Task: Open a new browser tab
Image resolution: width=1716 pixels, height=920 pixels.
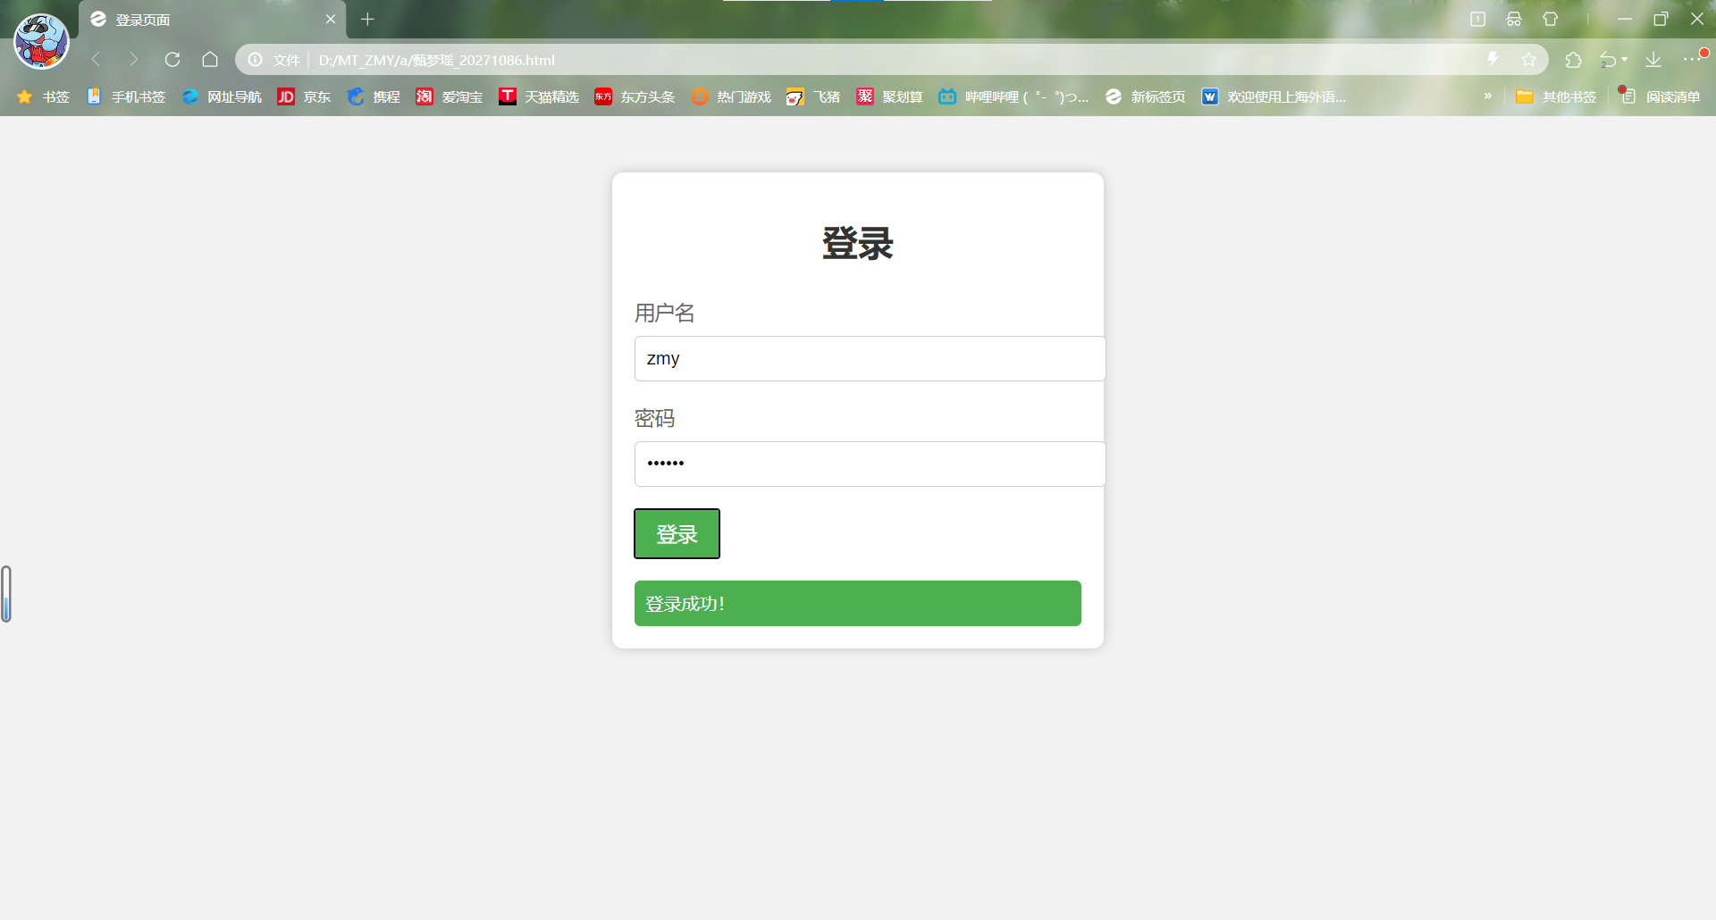Action: coord(367,19)
